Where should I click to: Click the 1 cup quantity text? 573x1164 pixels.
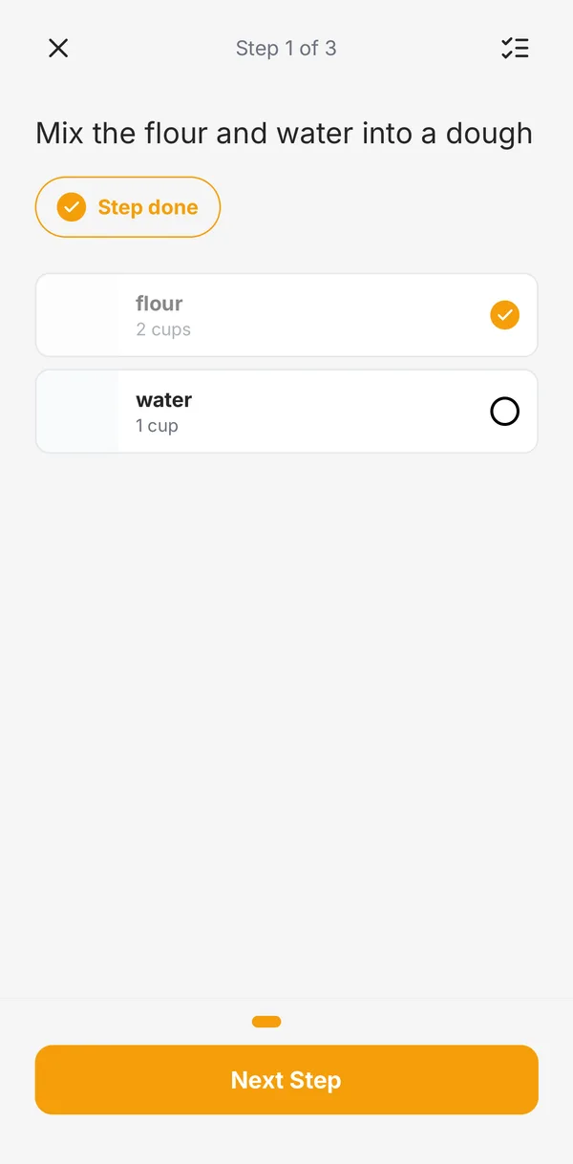point(157,426)
